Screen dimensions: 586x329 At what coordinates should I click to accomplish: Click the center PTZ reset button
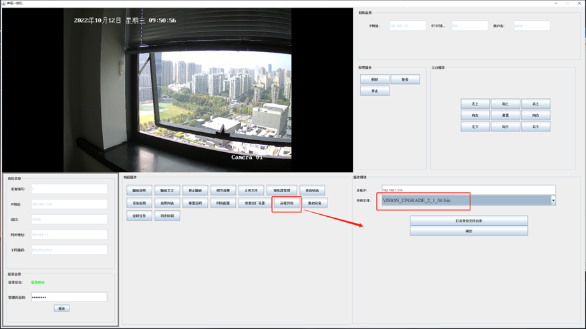coord(504,115)
